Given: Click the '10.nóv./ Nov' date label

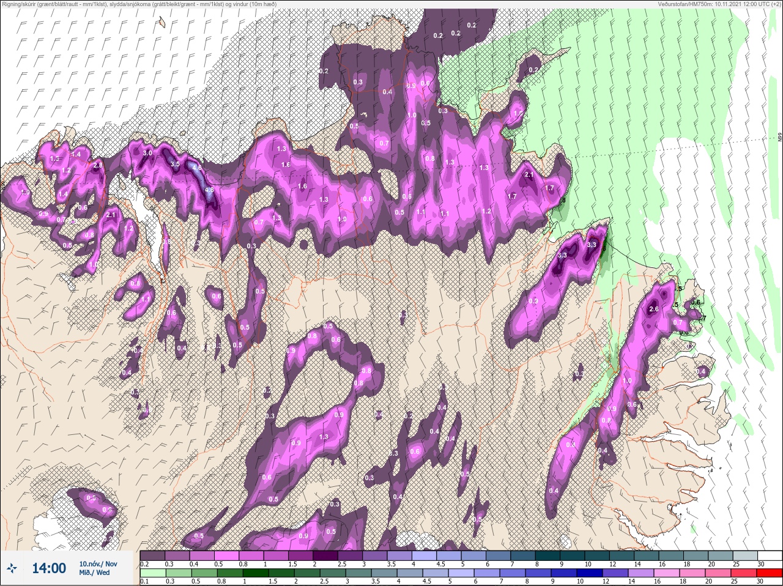Looking at the screenshot, I should point(98,563).
